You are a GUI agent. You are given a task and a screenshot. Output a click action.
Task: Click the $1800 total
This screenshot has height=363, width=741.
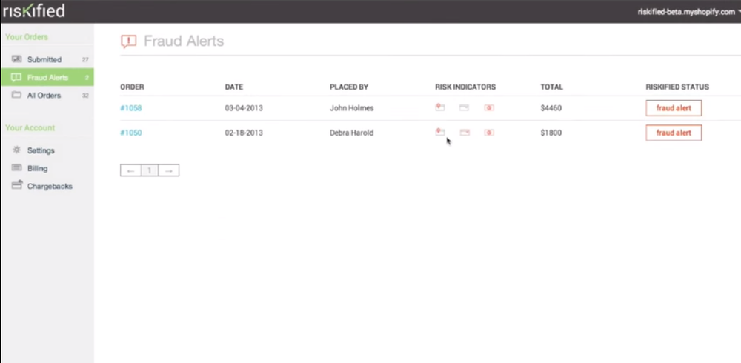click(551, 133)
